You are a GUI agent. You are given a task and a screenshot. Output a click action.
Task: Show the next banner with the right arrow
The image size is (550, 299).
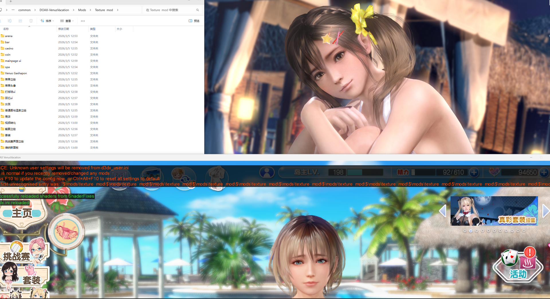pos(546,211)
